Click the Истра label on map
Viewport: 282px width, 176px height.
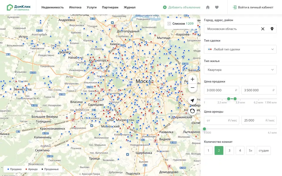coord(23,36)
